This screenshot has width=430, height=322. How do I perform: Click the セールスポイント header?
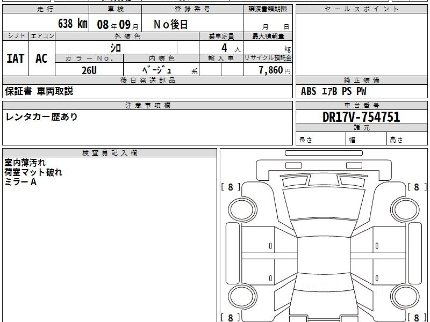point(362,9)
